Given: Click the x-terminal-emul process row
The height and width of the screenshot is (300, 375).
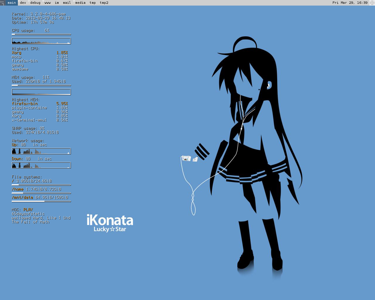Looking at the screenshot, I should tap(40, 120).
